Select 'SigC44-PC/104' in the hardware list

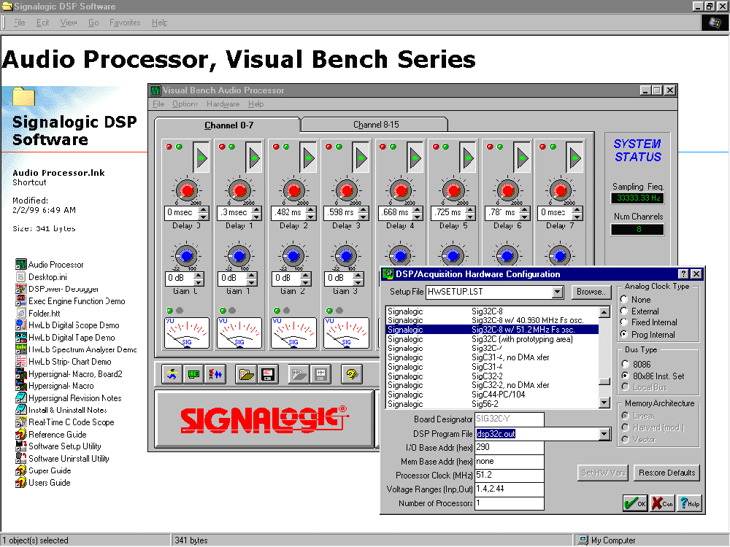click(x=492, y=395)
